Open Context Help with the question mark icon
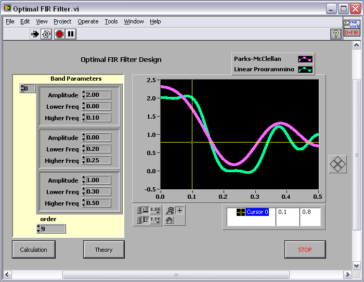Screen dimensions: 364x282 click(x=336, y=34)
